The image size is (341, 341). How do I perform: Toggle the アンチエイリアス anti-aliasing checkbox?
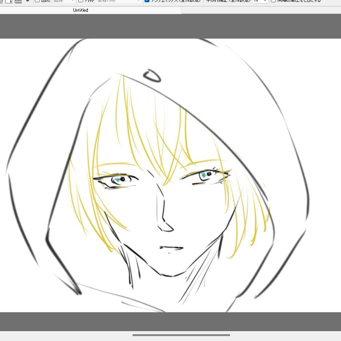[x=147, y=1]
